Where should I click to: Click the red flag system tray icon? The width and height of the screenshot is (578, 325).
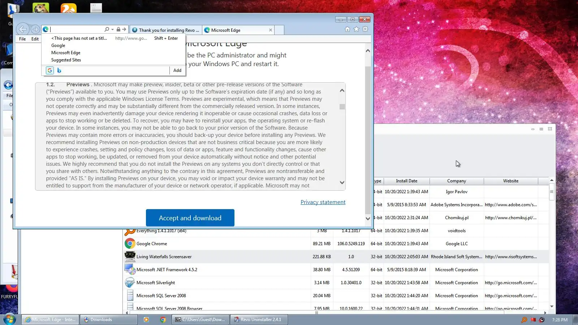point(533,320)
